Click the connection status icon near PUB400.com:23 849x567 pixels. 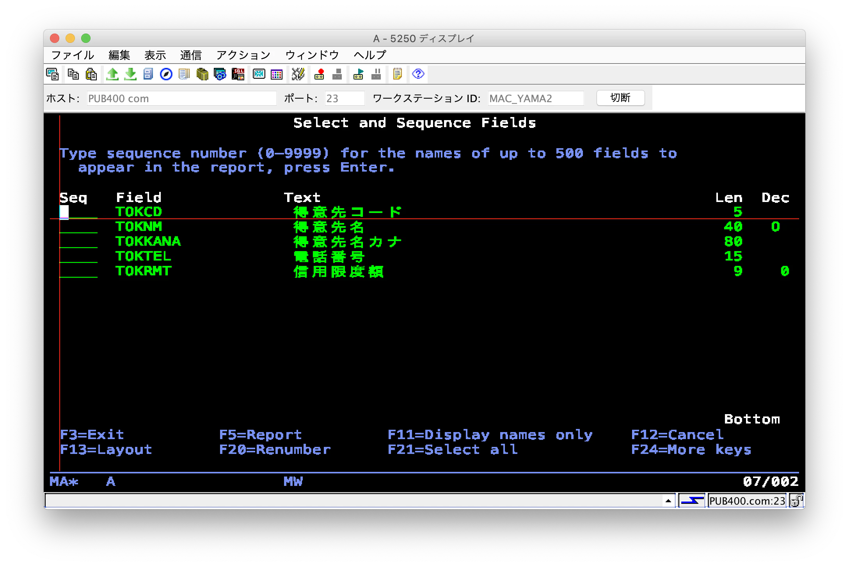(692, 501)
